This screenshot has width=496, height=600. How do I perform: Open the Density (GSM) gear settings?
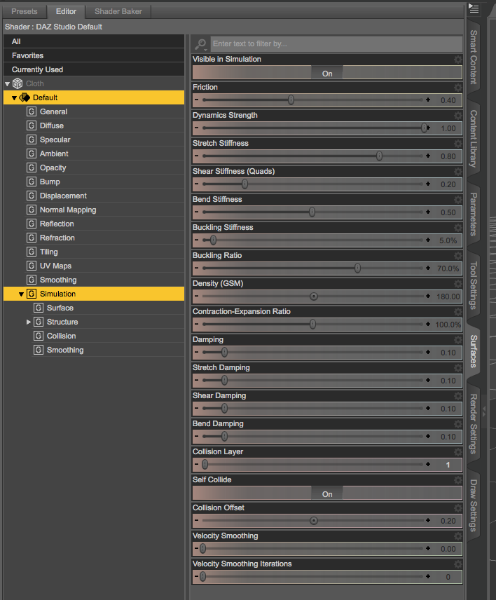[x=458, y=283]
